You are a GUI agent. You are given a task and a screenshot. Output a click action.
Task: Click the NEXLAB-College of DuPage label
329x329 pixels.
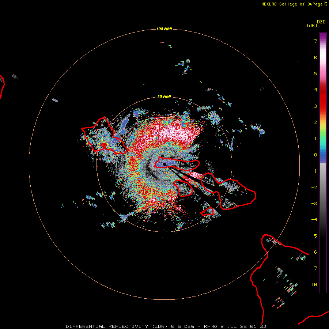pos(294,4)
